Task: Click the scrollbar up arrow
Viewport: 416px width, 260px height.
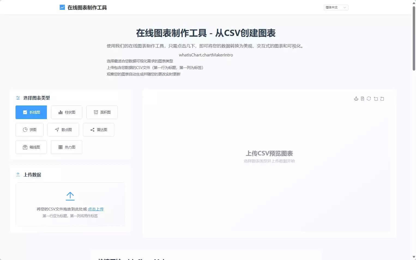Action: 414,3
